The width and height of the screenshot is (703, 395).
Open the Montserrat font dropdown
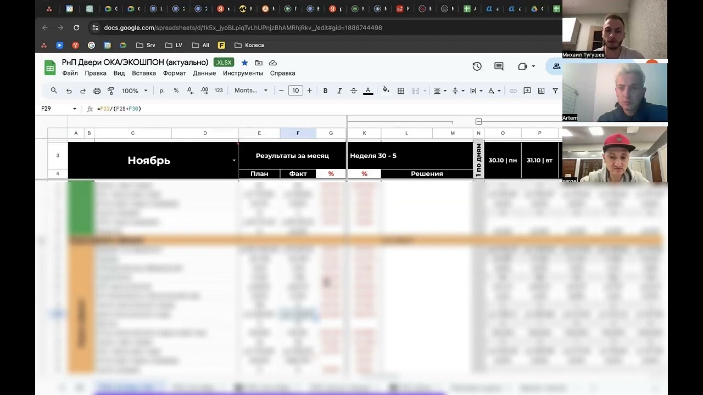pos(251,91)
